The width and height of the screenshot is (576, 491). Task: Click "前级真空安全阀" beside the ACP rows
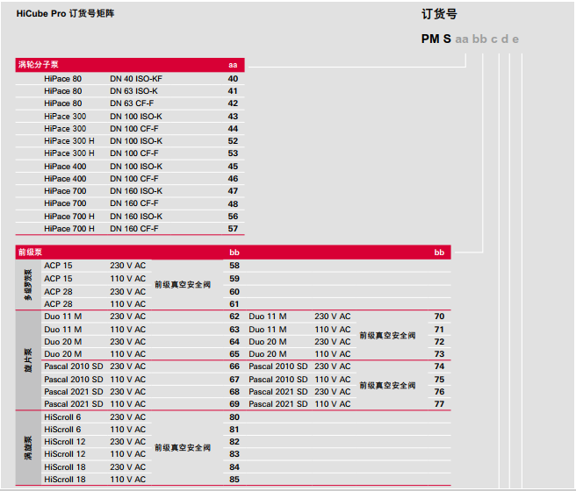pyautogui.click(x=183, y=285)
